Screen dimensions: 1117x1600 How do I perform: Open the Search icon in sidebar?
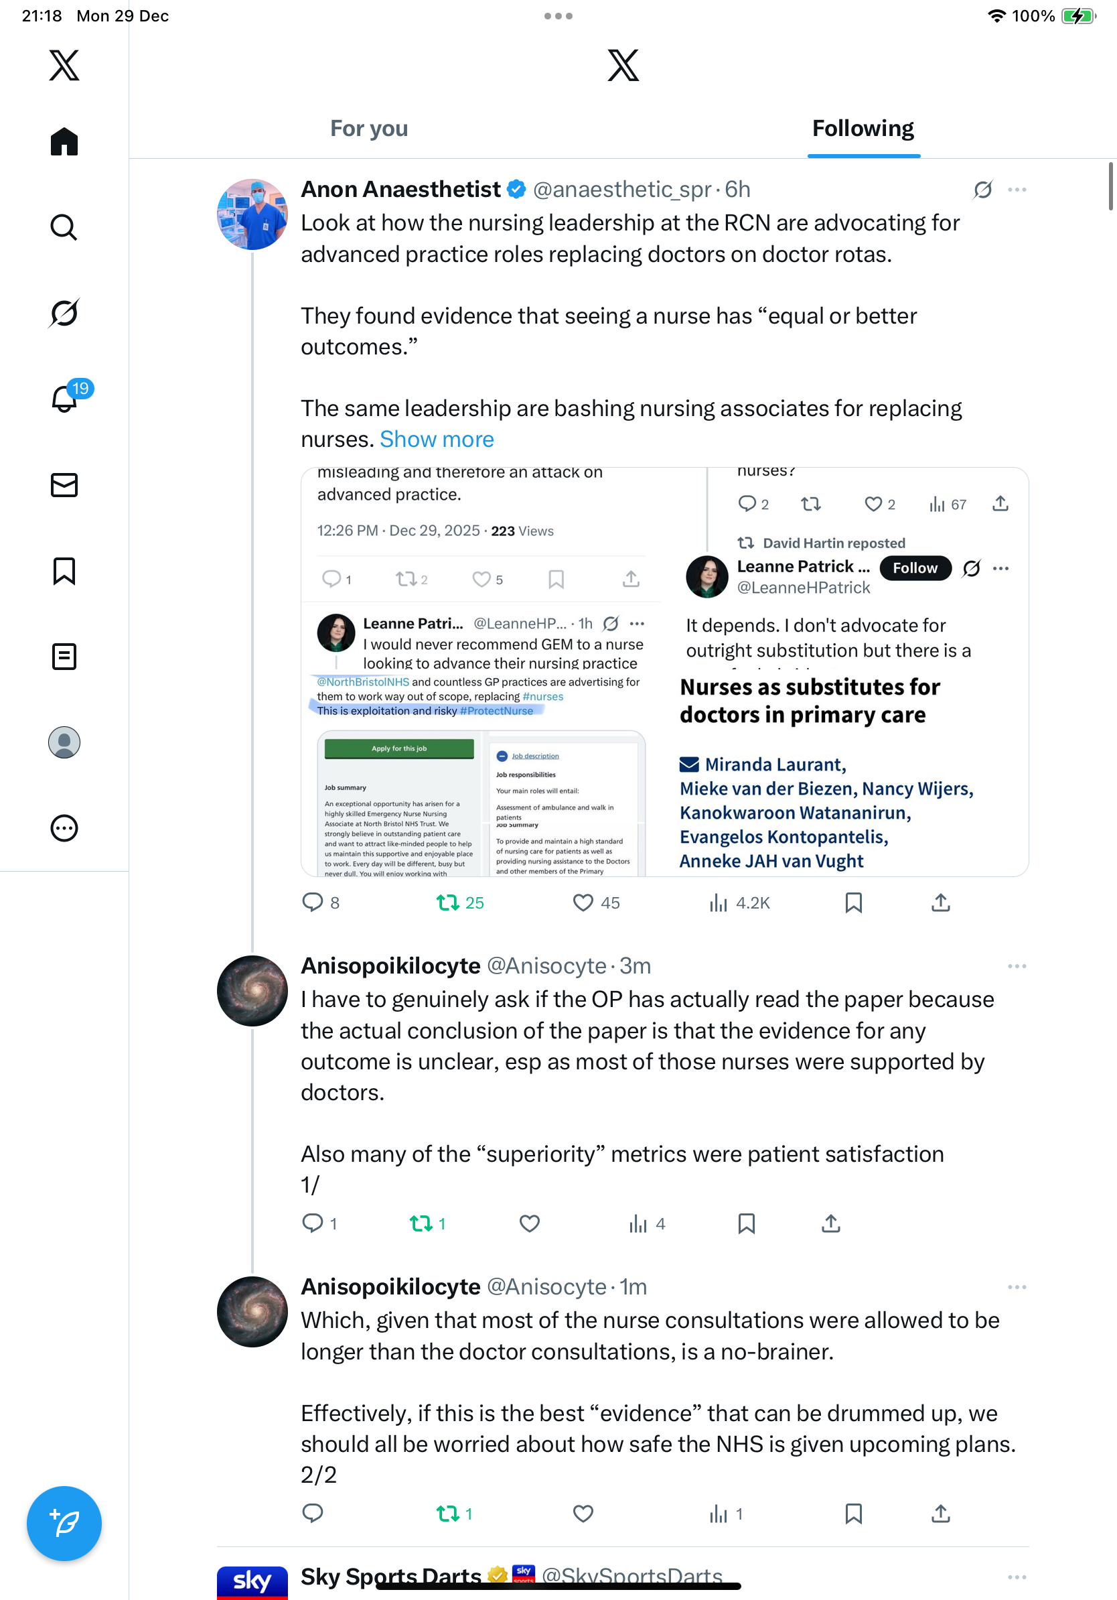click(64, 227)
